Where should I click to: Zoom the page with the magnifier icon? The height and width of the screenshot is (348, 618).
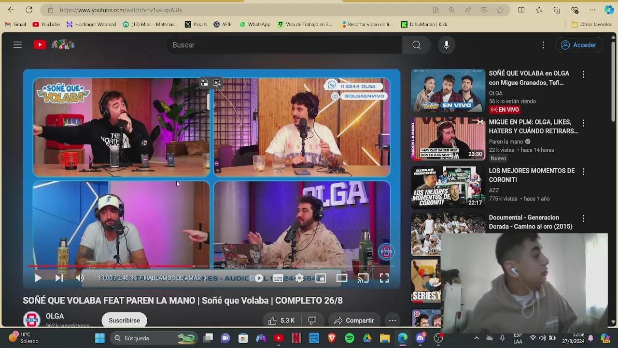point(451,10)
